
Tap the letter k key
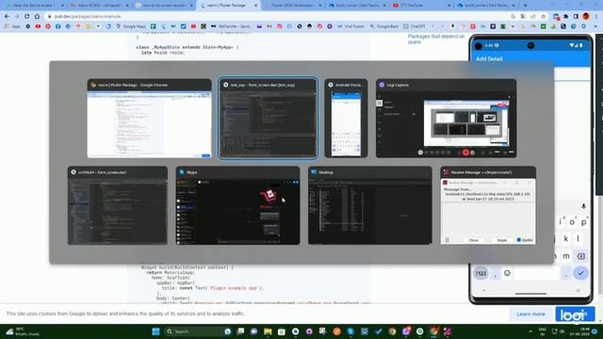click(x=566, y=238)
